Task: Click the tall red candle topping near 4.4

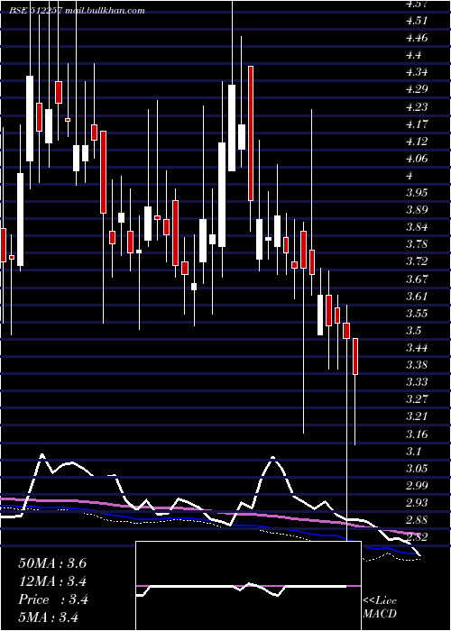Action: point(251,133)
